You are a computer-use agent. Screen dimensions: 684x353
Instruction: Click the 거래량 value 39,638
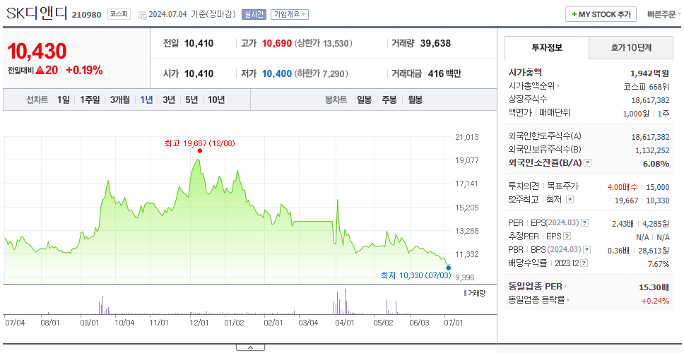(x=436, y=44)
